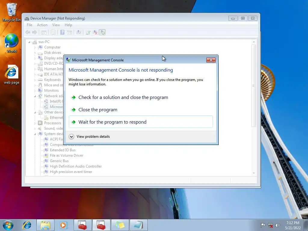This screenshot has width=308, height=231.
Task: Select High precision event timer device
Action: (x=71, y=172)
